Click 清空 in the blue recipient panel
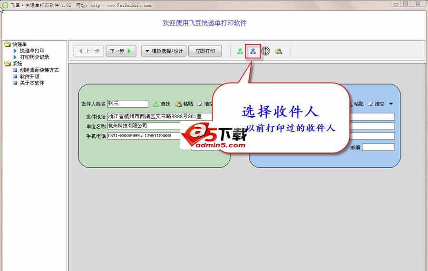 376,104
